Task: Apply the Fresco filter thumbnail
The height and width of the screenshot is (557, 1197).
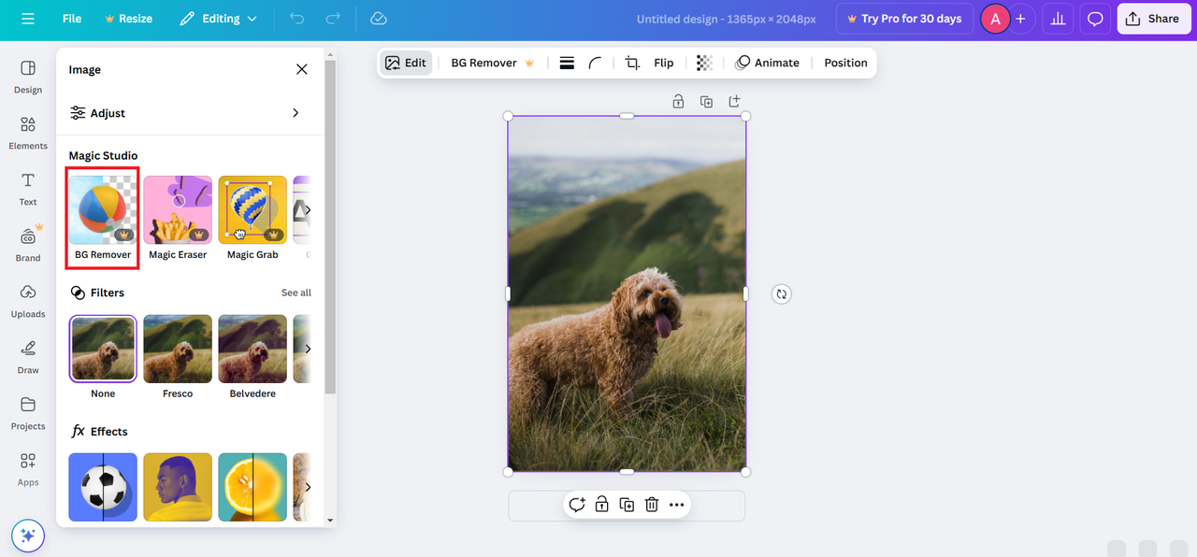Action: click(177, 348)
